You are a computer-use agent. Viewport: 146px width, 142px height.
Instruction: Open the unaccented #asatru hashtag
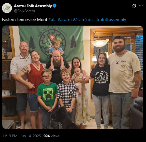click(65, 20)
